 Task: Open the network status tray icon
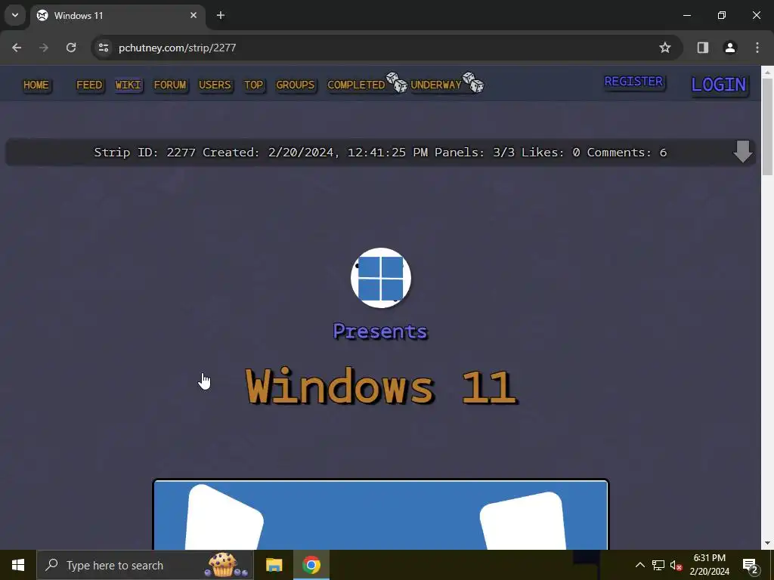click(x=658, y=565)
